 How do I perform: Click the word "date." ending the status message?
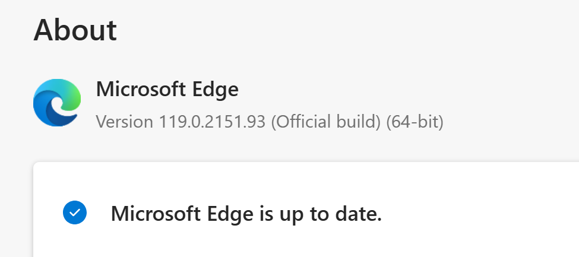[358, 213]
